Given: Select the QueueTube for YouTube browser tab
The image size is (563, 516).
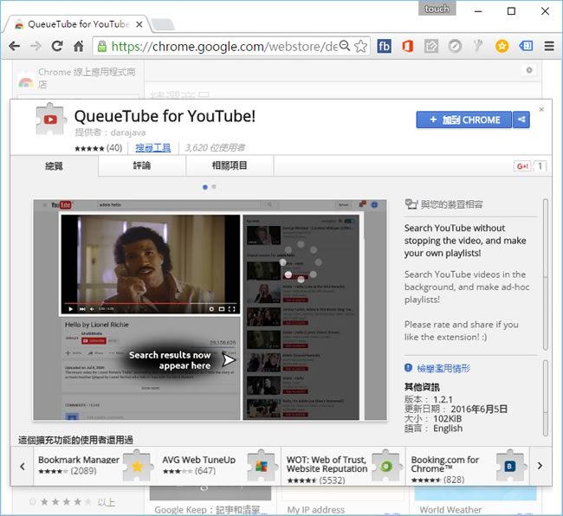Looking at the screenshot, I should coord(77,24).
